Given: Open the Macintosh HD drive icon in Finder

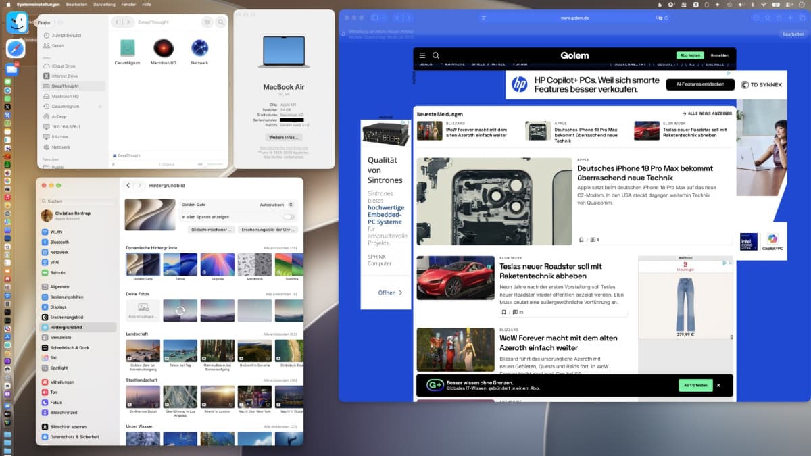Looking at the screenshot, I should [x=162, y=47].
